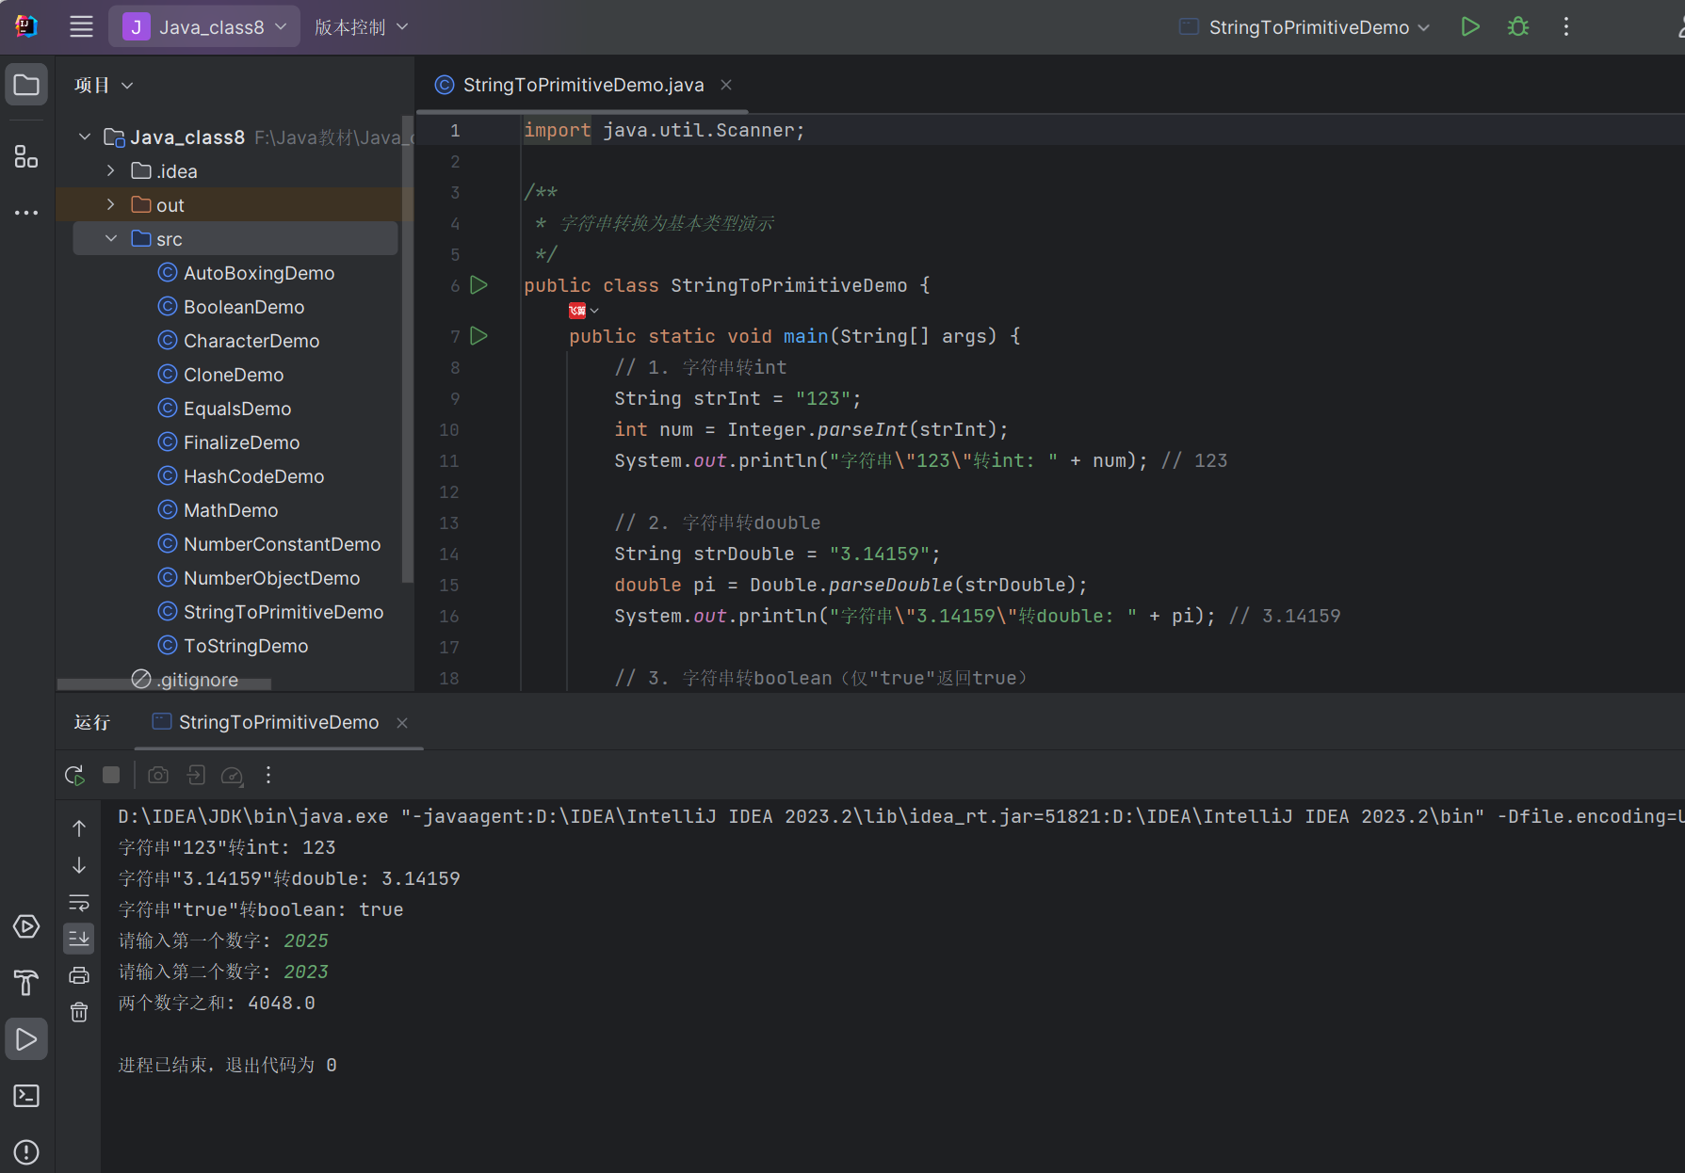
Task: Debug StringToPrimitiveDemo with bug icon
Action: tap(1518, 26)
